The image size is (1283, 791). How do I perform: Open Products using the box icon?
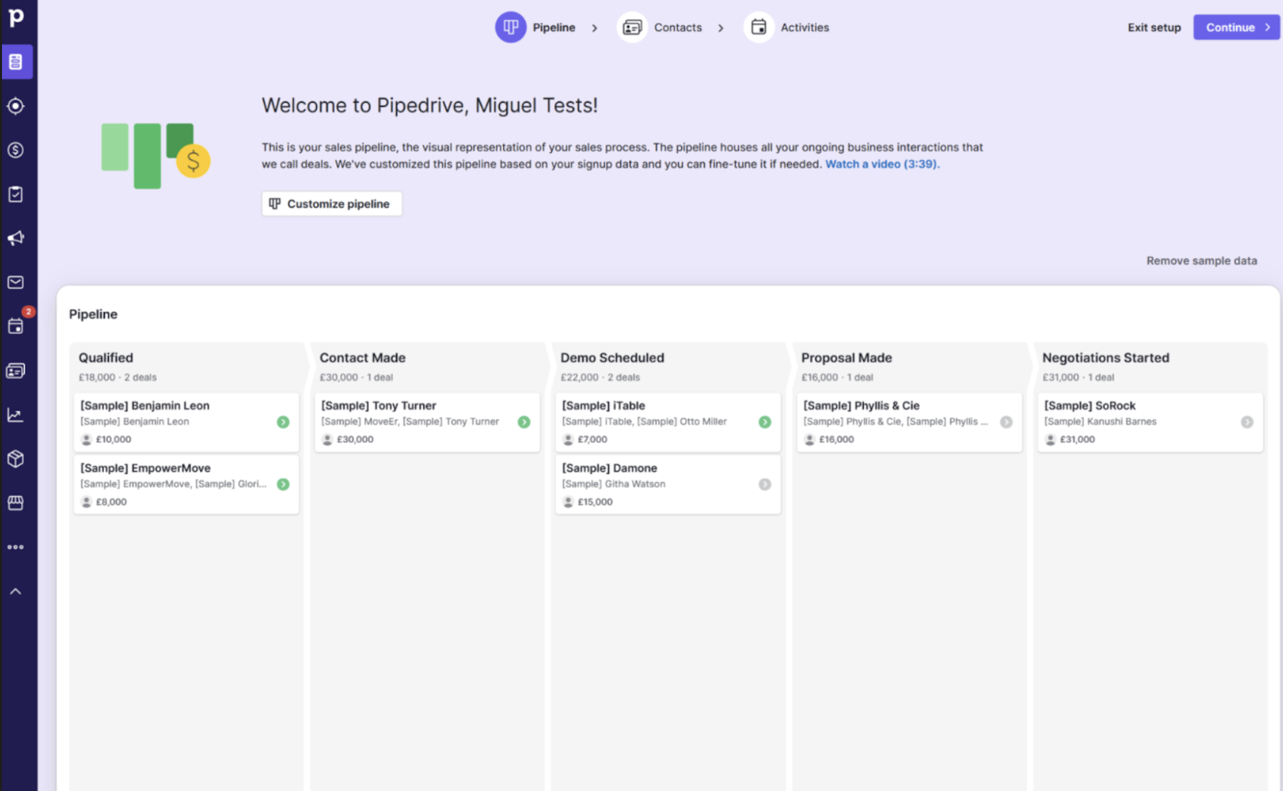15,458
